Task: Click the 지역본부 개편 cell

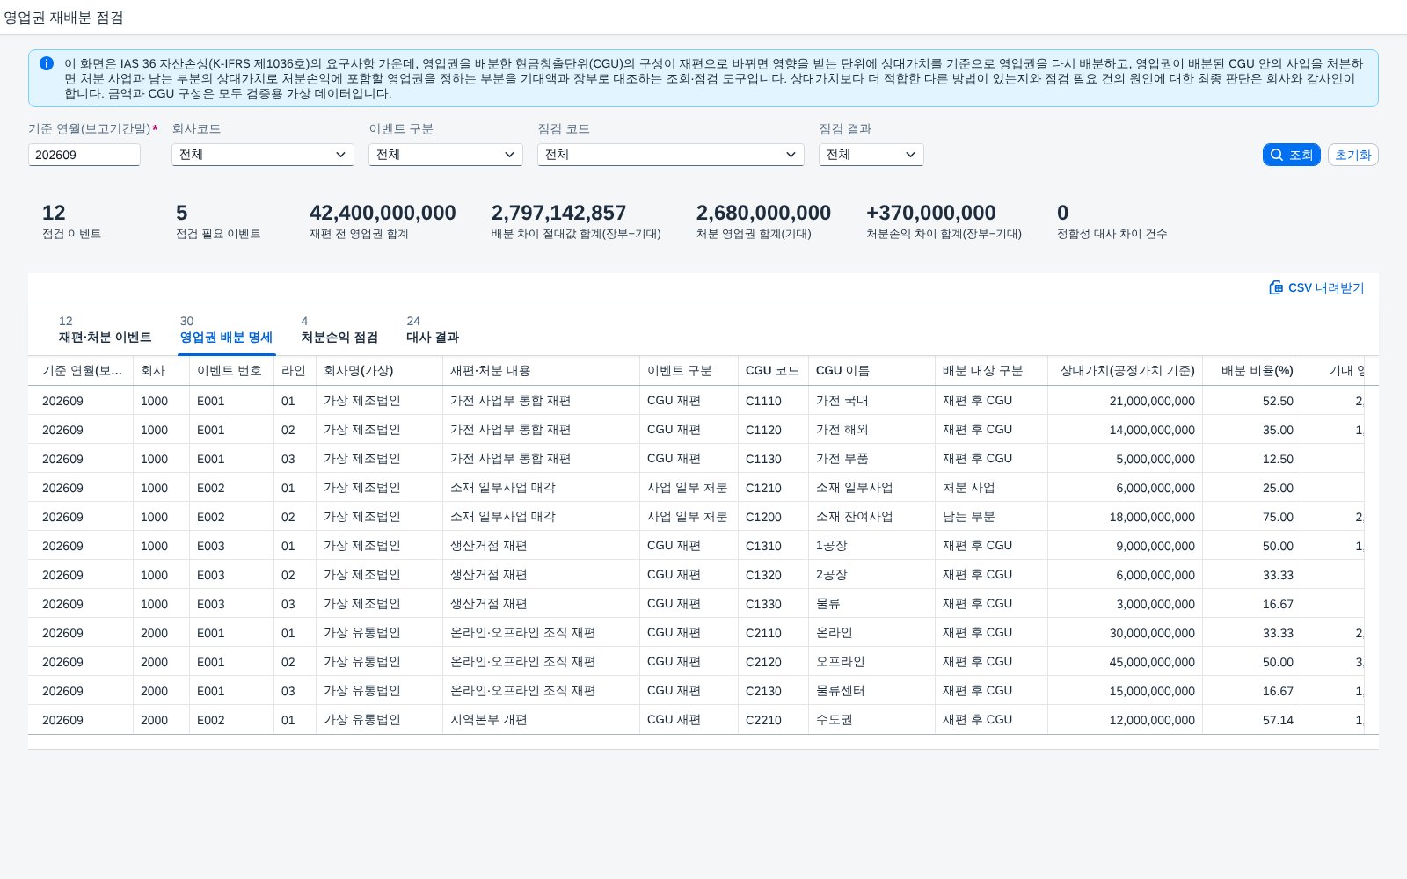Action: point(541,720)
